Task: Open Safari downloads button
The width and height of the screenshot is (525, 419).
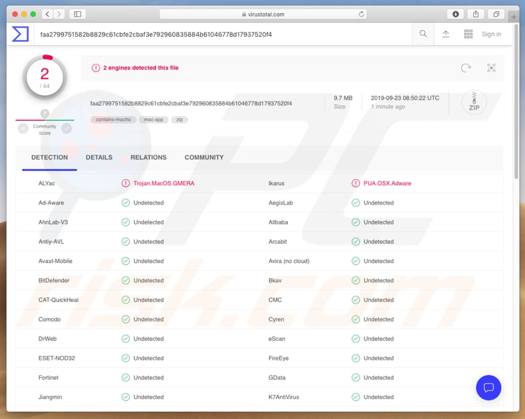Action: pyautogui.click(x=456, y=14)
